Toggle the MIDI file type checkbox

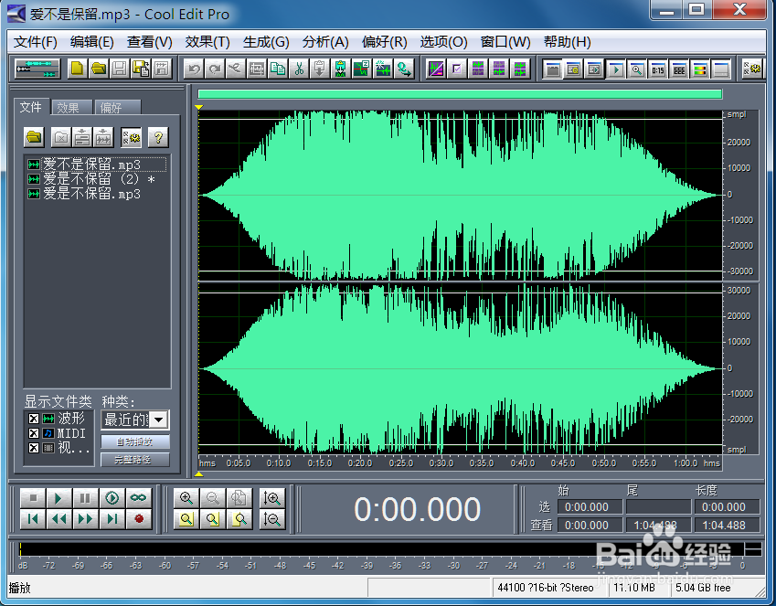(x=34, y=433)
